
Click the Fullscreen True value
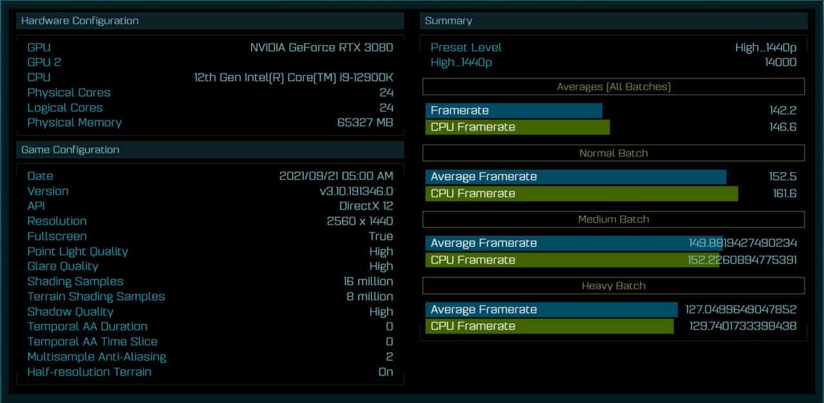coord(381,237)
